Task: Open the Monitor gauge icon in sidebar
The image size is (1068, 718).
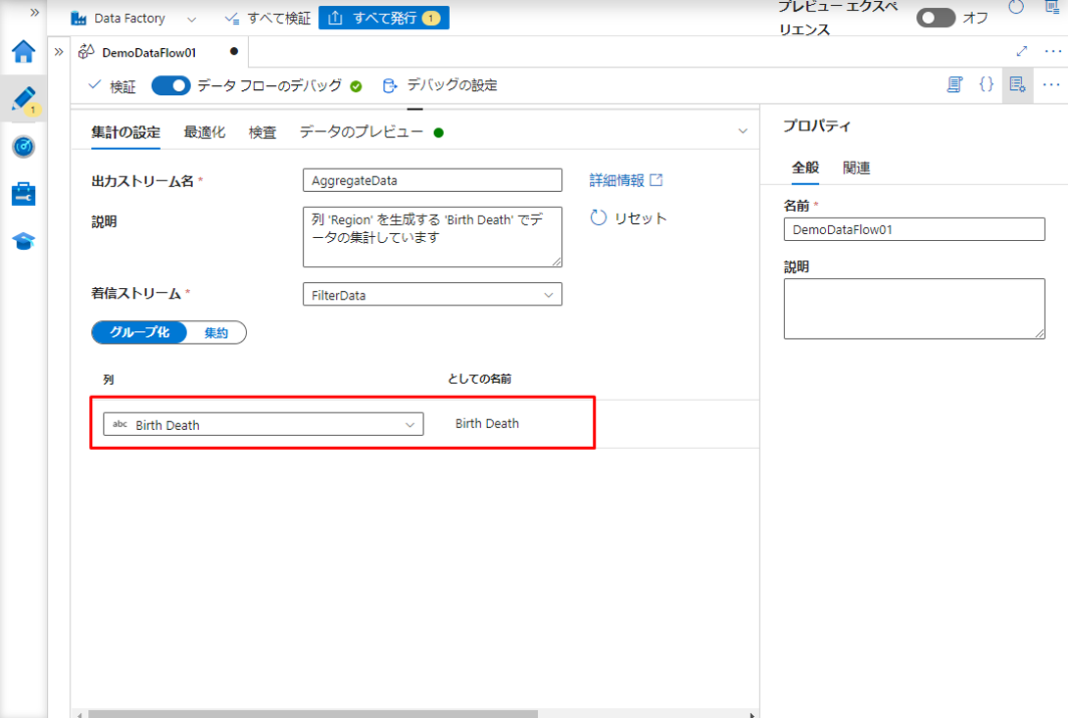Action: [24, 147]
